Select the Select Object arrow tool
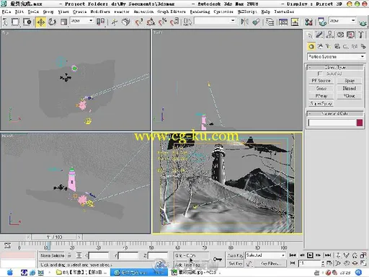Image resolution: width=369 pixels, height=277 pixels. pos(5,22)
